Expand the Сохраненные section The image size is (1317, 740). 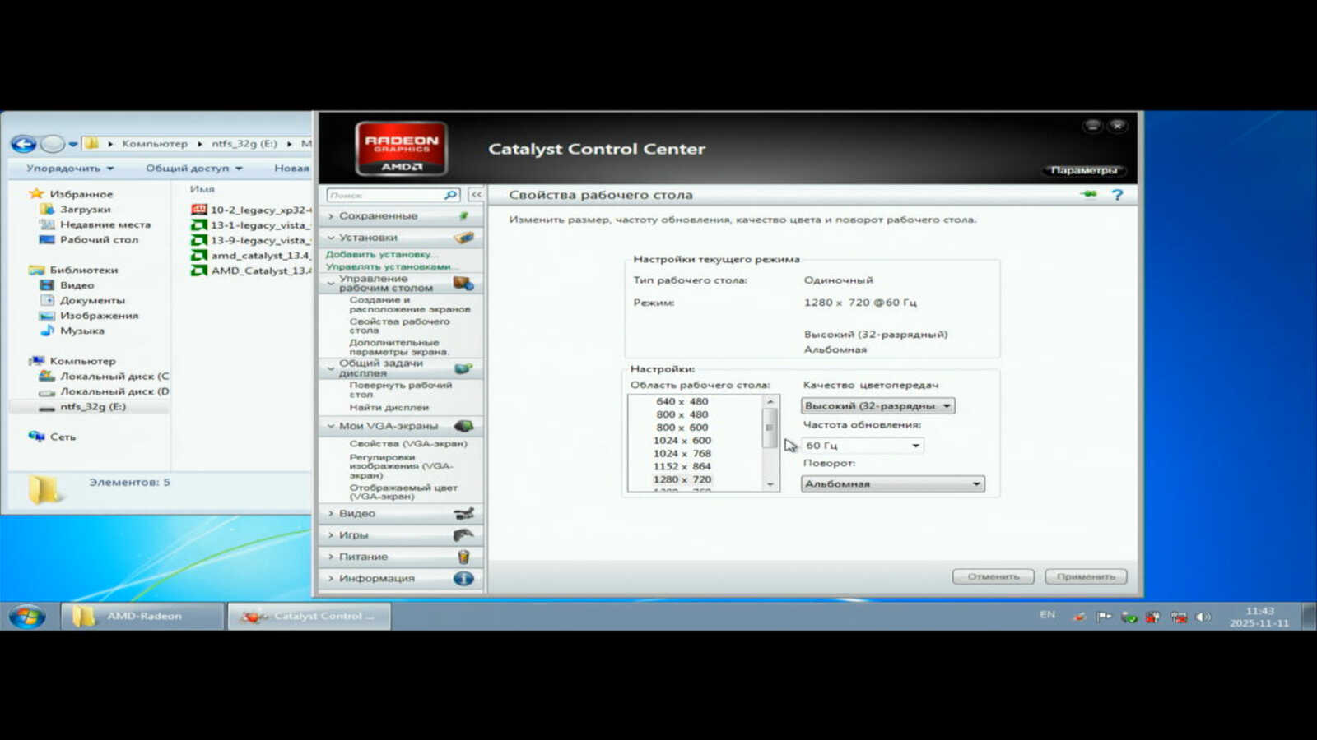click(331, 215)
